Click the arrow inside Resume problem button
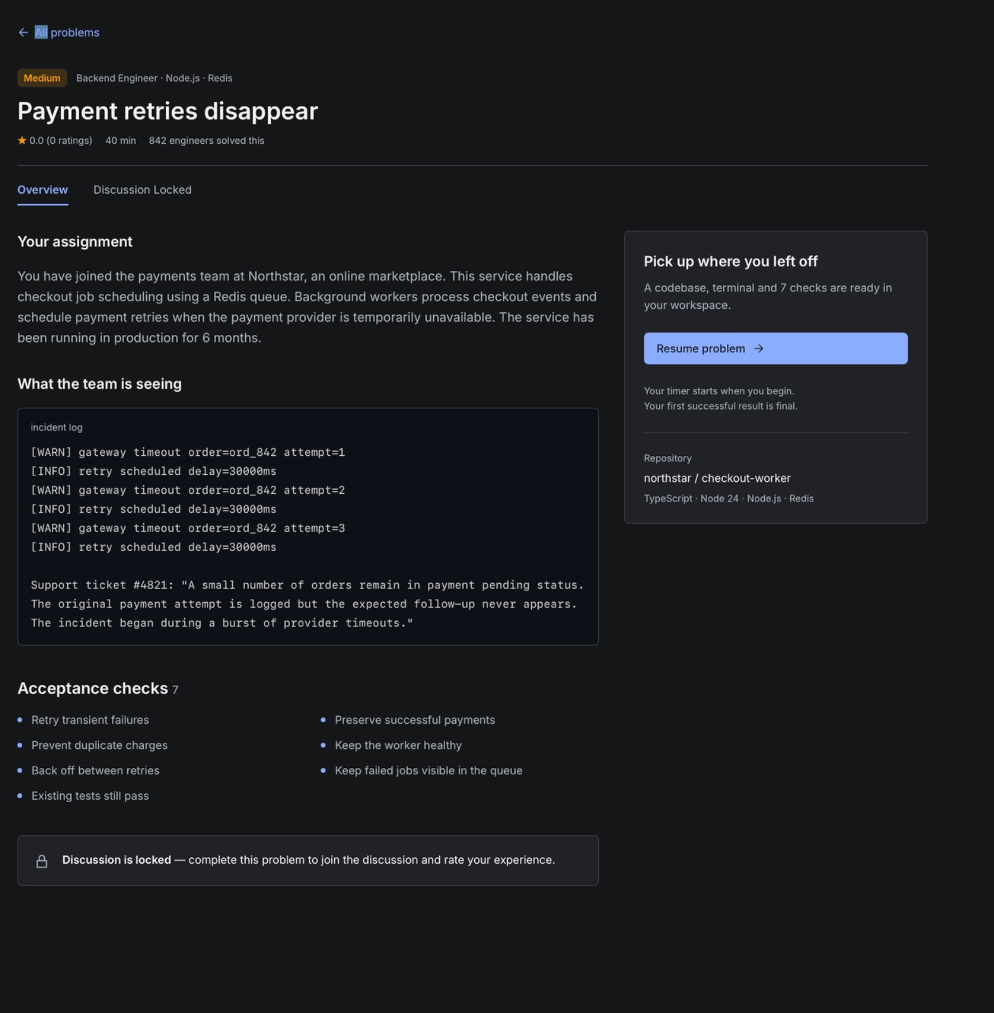994x1013 pixels. (759, 349)
